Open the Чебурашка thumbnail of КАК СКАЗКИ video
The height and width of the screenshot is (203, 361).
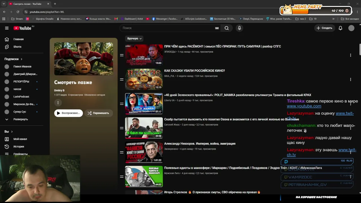[x=144, y=79]
